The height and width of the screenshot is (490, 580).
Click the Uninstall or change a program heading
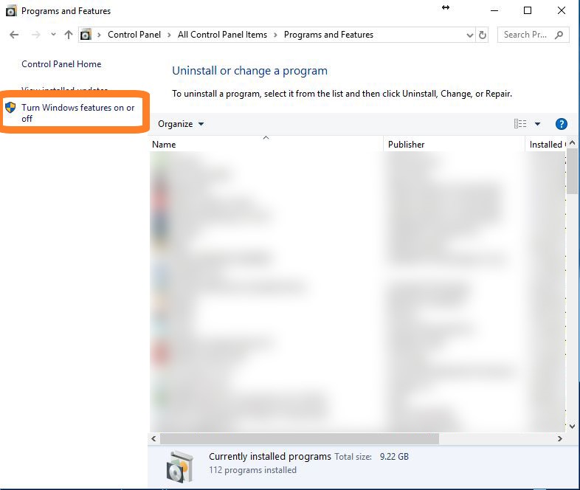click(249, 71)
